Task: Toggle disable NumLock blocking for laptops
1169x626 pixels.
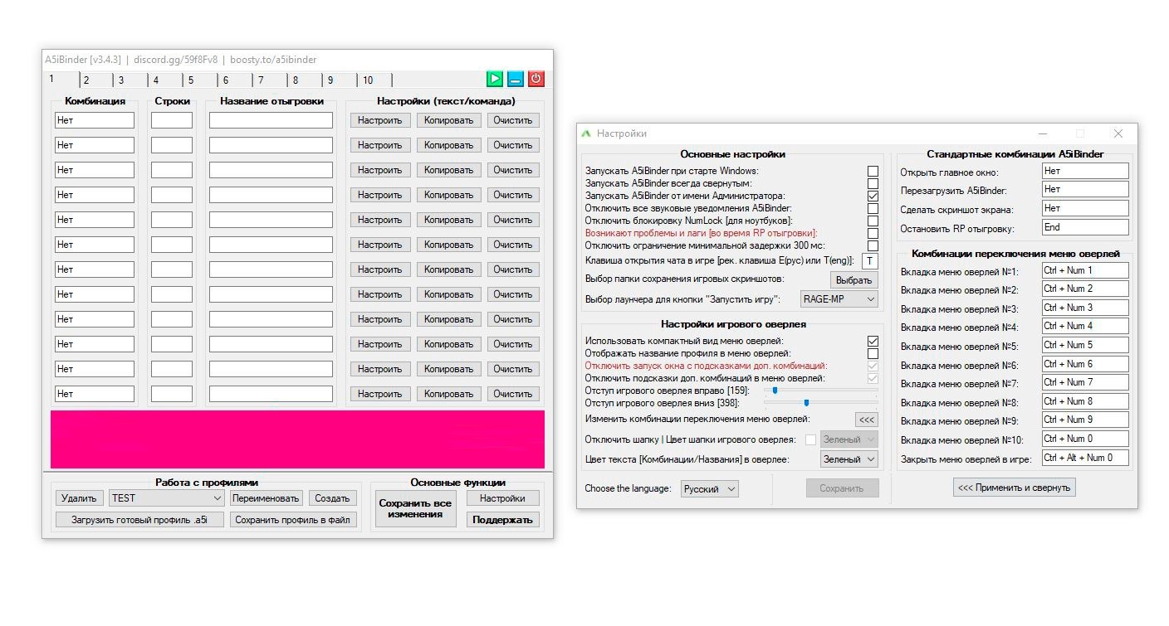Action: (x=873, y=221)
